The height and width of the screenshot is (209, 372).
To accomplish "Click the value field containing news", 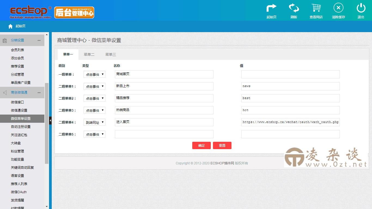I will click(x=291, y=86).
